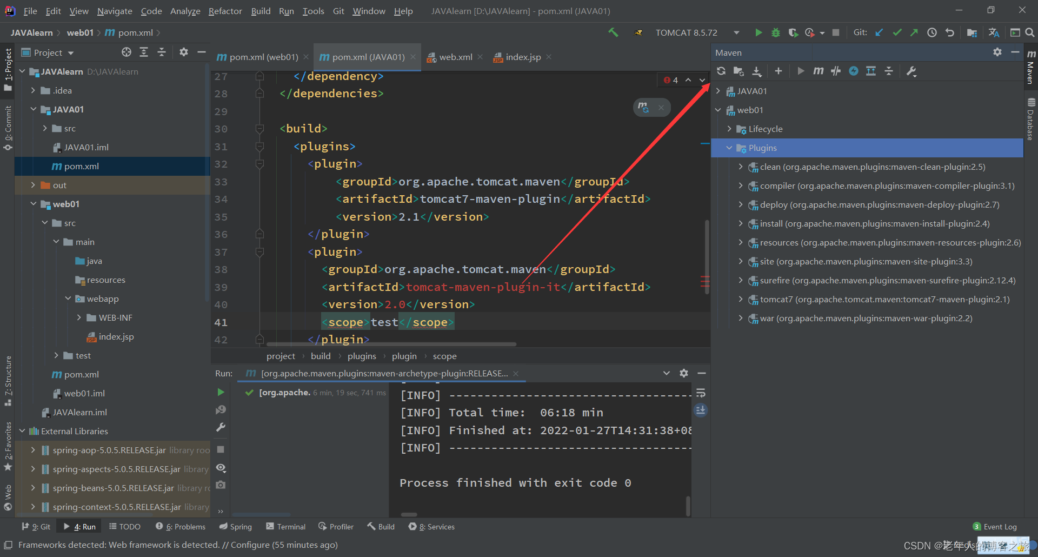Expand the .idea folder
1038x557 pixels.
(34, 90)
